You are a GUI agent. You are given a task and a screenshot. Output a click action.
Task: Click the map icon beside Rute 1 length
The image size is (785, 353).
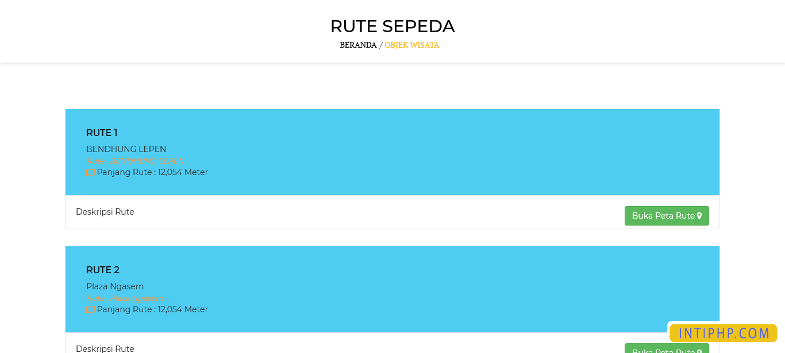click(90, 173)
